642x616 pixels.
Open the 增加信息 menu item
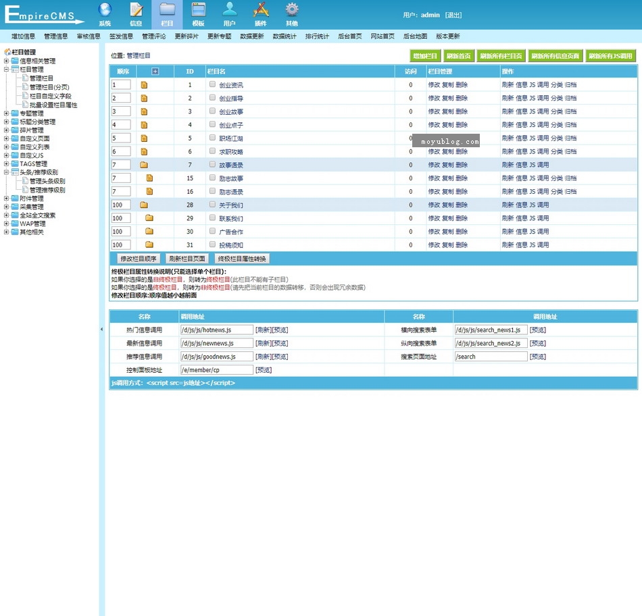coord(23,36)
